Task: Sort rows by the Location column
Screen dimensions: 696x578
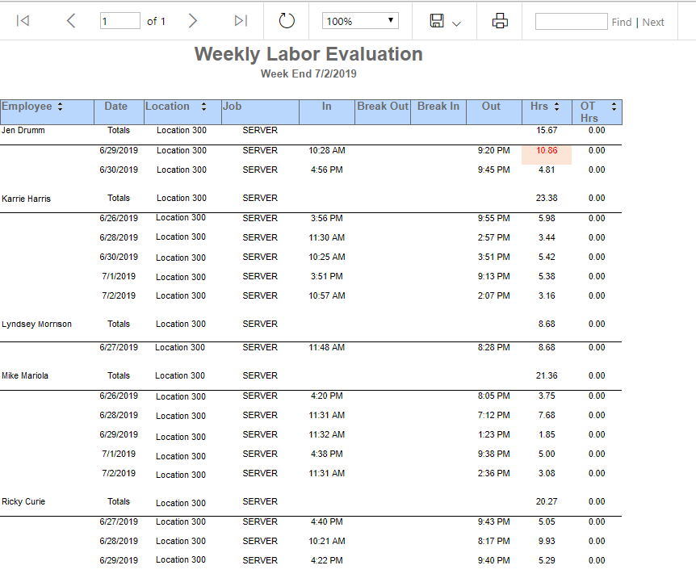Action: click(x=203, y=106)
